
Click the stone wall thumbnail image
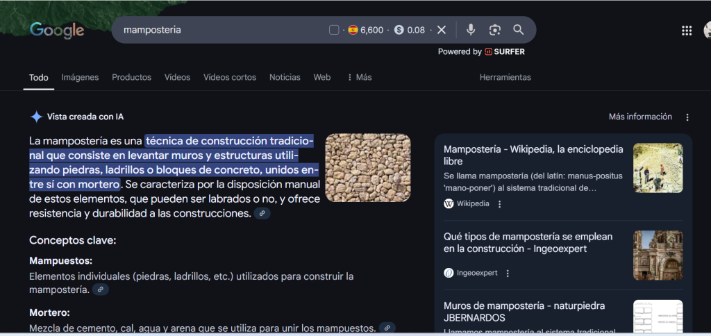tap(367, 167)
